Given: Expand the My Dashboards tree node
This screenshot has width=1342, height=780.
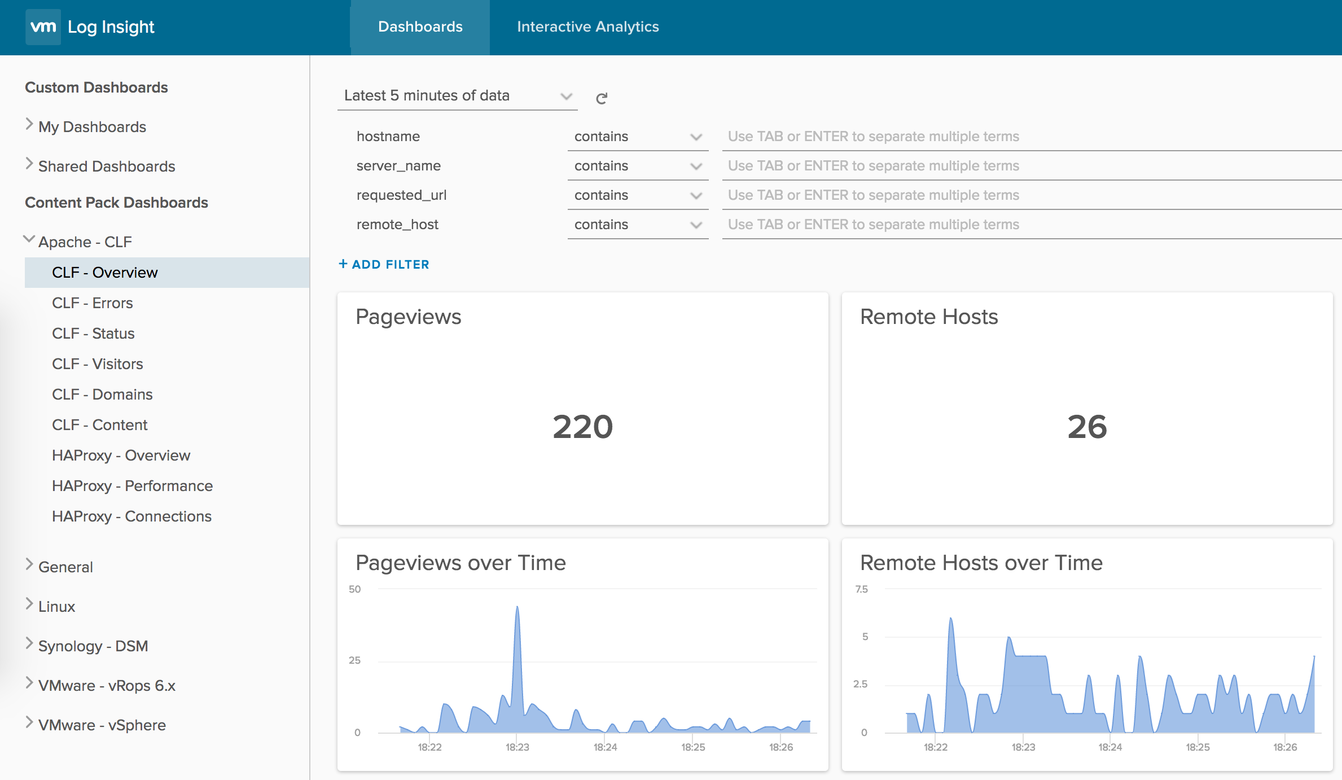Looking at the screenshot, I should (x=29, y=124).
